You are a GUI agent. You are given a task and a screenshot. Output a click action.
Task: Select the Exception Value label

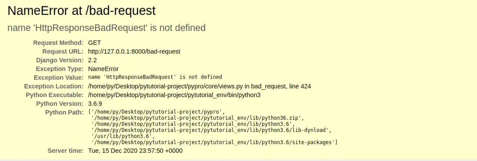click(x=58, y=77)
